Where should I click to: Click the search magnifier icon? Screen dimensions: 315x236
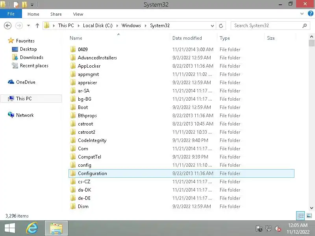point(304,26)
